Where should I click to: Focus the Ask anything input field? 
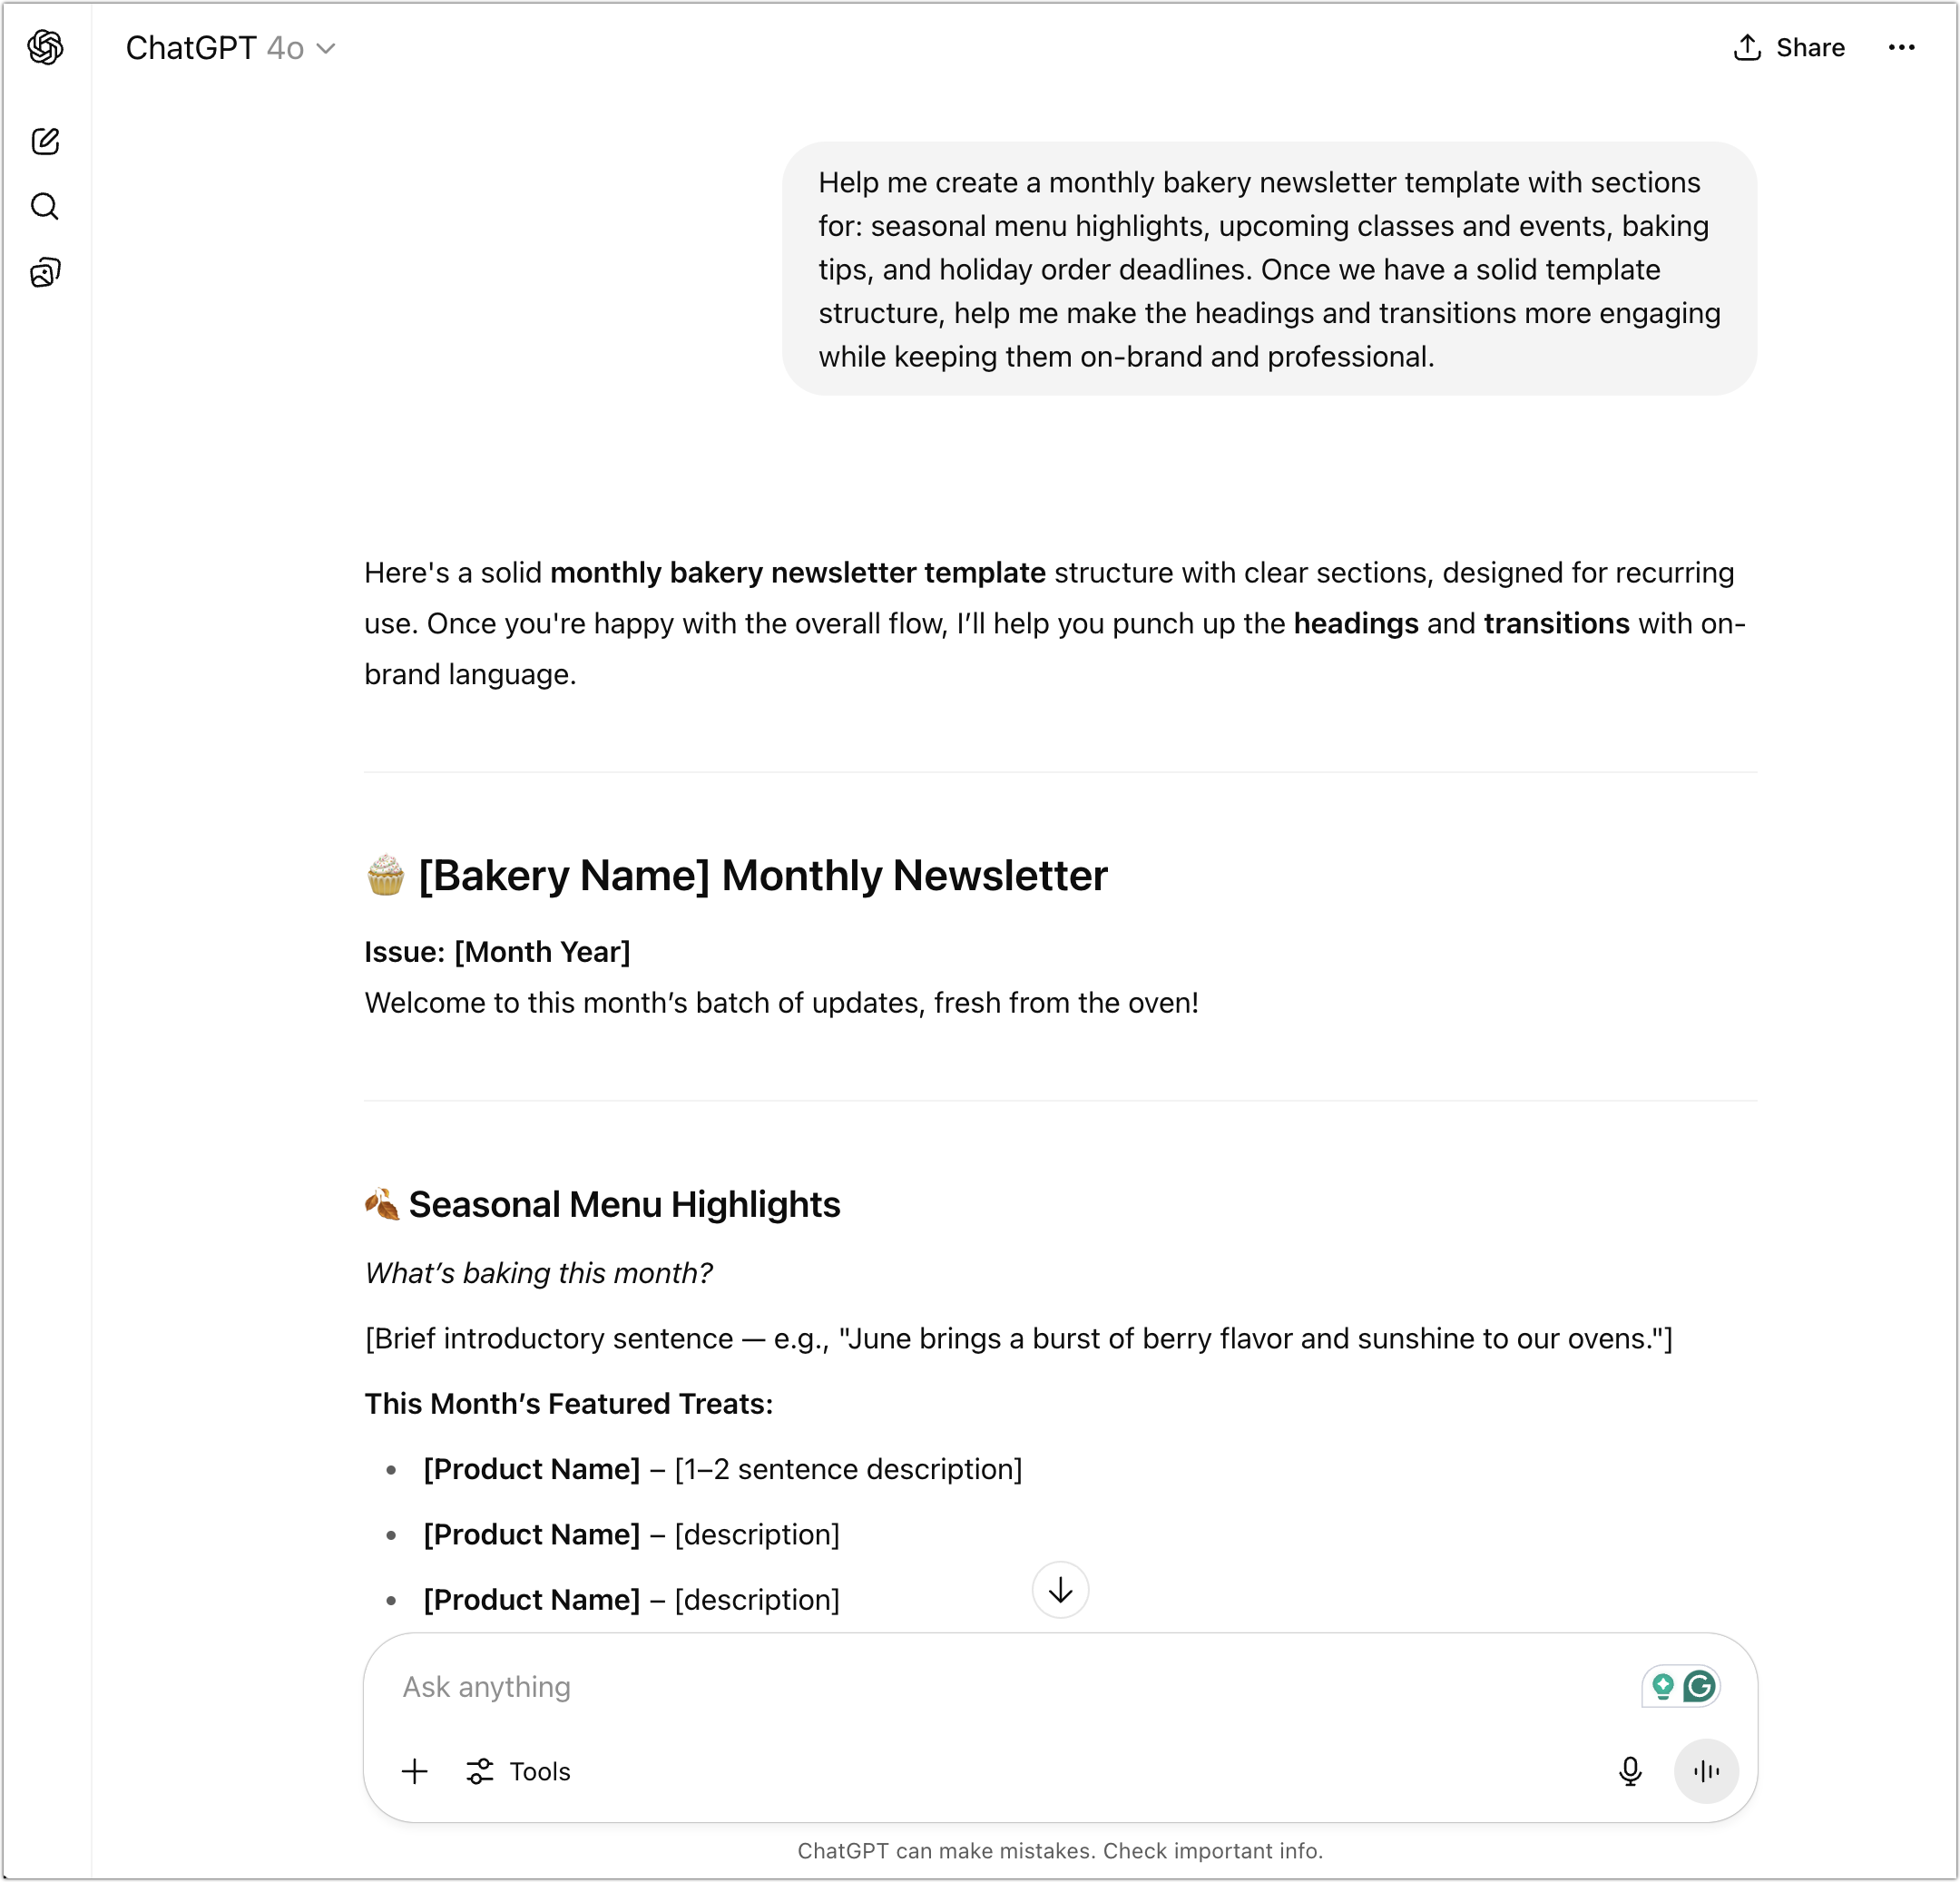pos(1000,1687)
